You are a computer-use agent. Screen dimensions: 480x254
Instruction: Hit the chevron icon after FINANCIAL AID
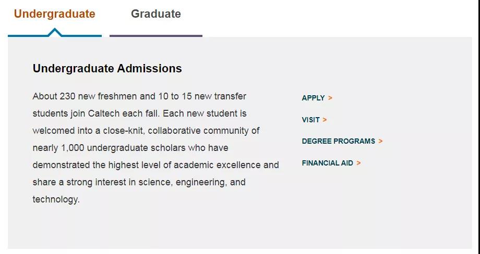359,163
